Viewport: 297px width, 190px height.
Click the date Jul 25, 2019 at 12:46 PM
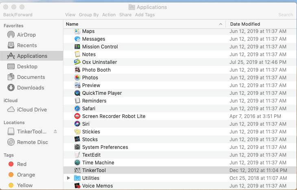[258, 62]
